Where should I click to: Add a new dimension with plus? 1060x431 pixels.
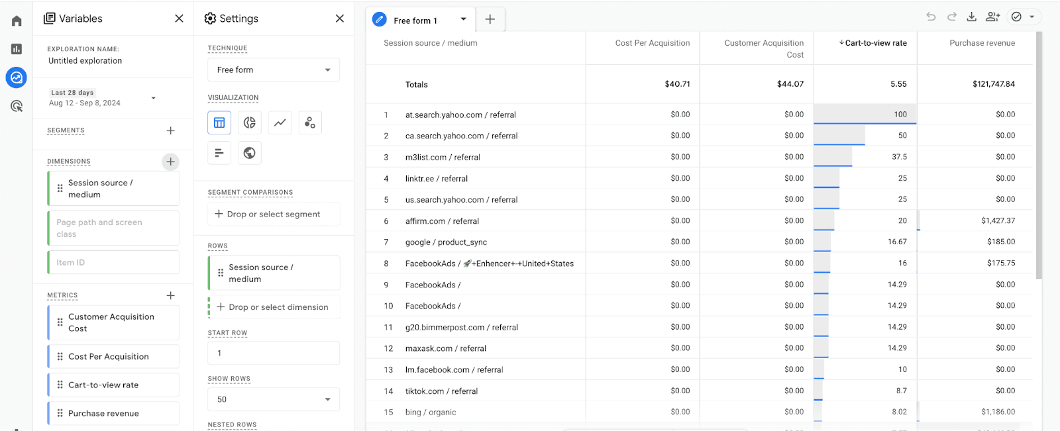tap(170, 162)
